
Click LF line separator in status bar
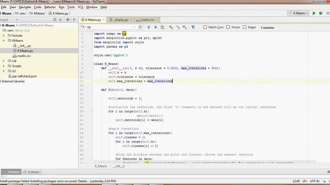[305, 181]
